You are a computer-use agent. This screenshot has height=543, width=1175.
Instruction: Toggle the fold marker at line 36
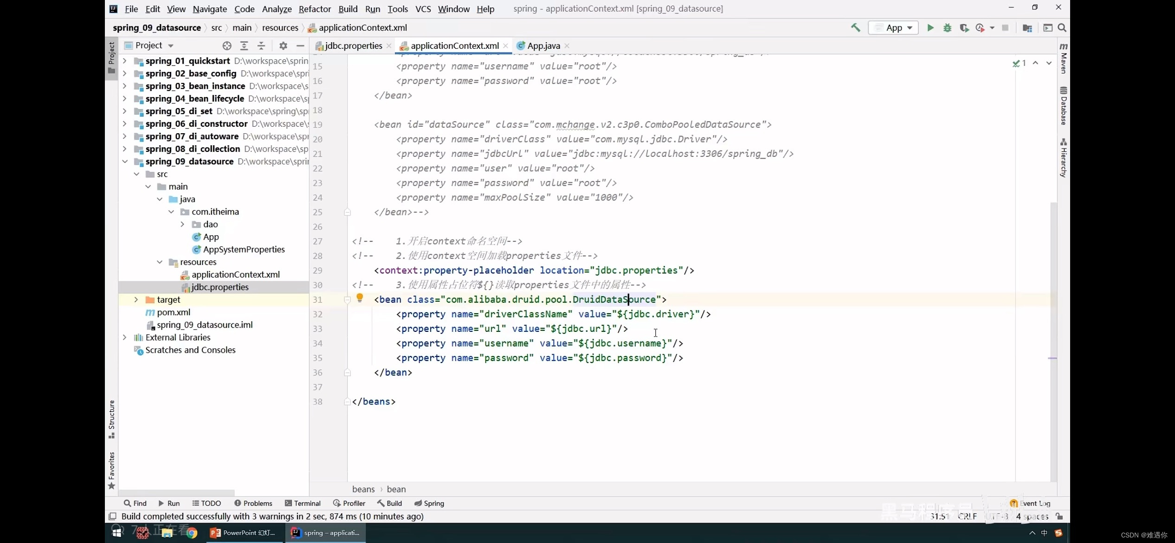tap(347, 373)
